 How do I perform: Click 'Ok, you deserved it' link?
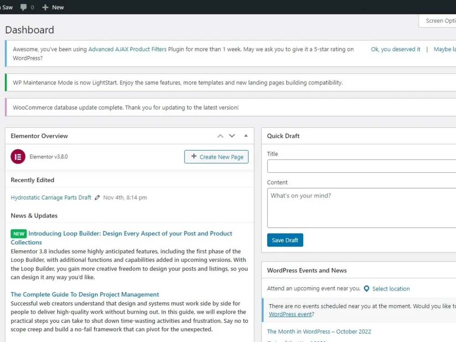pos(395,49)
